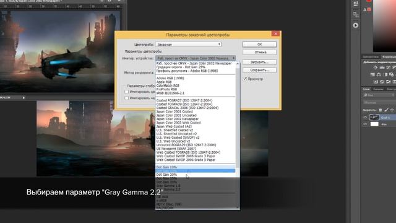Choose ProPhoto RGB profile

click(x=196, y=89)
